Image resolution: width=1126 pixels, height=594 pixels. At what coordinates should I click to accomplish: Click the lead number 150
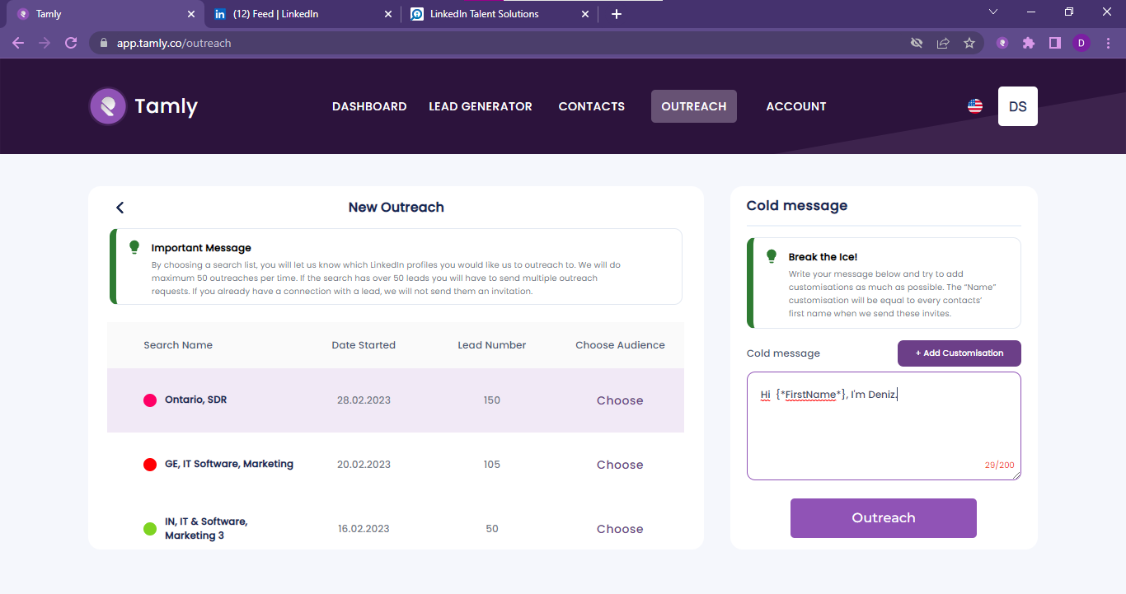tap(492, 400)
